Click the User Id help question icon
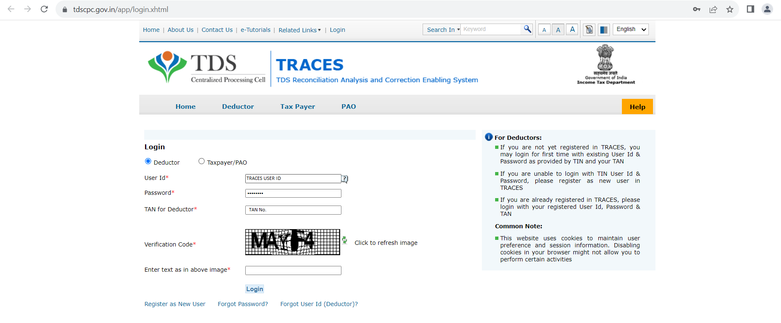Image resolution: width=781 pixels, height=323 pixels. tap(345, 179)
